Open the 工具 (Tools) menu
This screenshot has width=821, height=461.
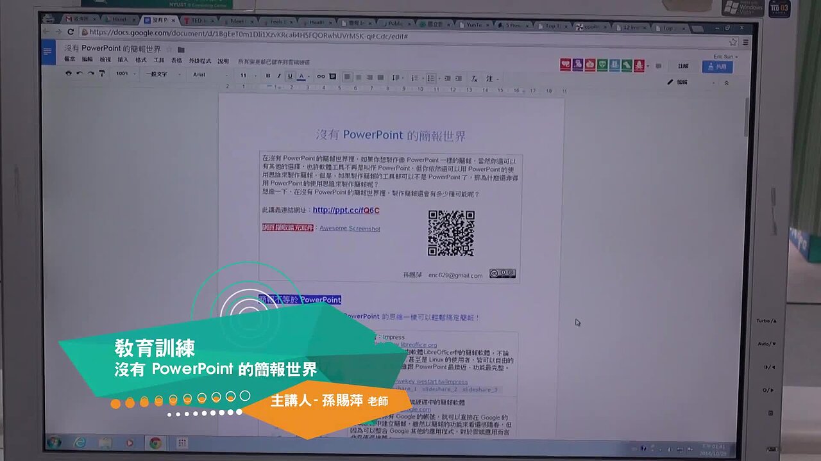point(159,60)
